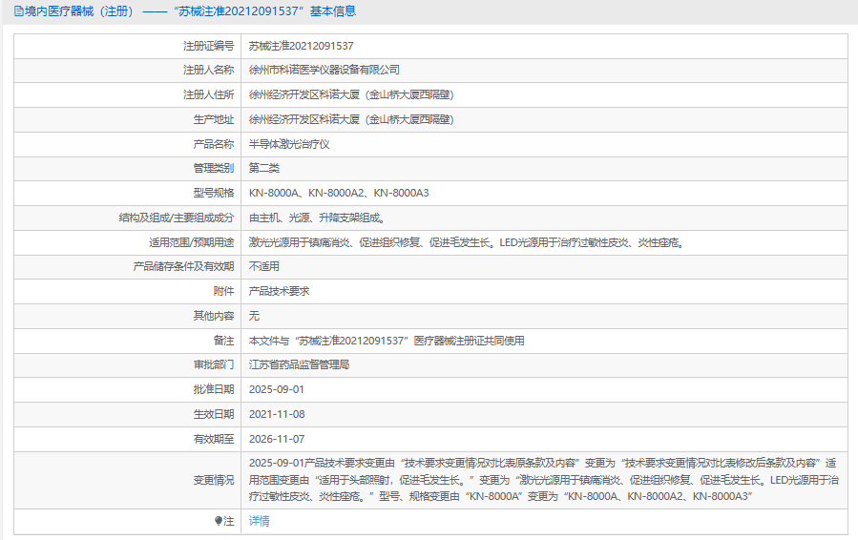The height and width of the screenshot is (540, 858).
Task: Click the remark text 本文件与…医疗器械注册证共同使用
Action: click(x=387, y=341)
